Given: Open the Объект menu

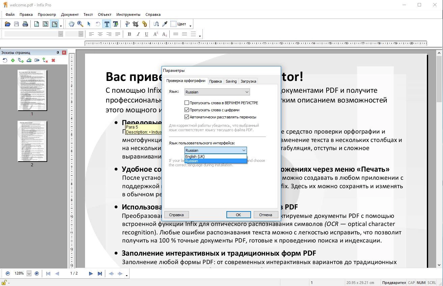Looking at the screenshot, I should pos(105,15).
